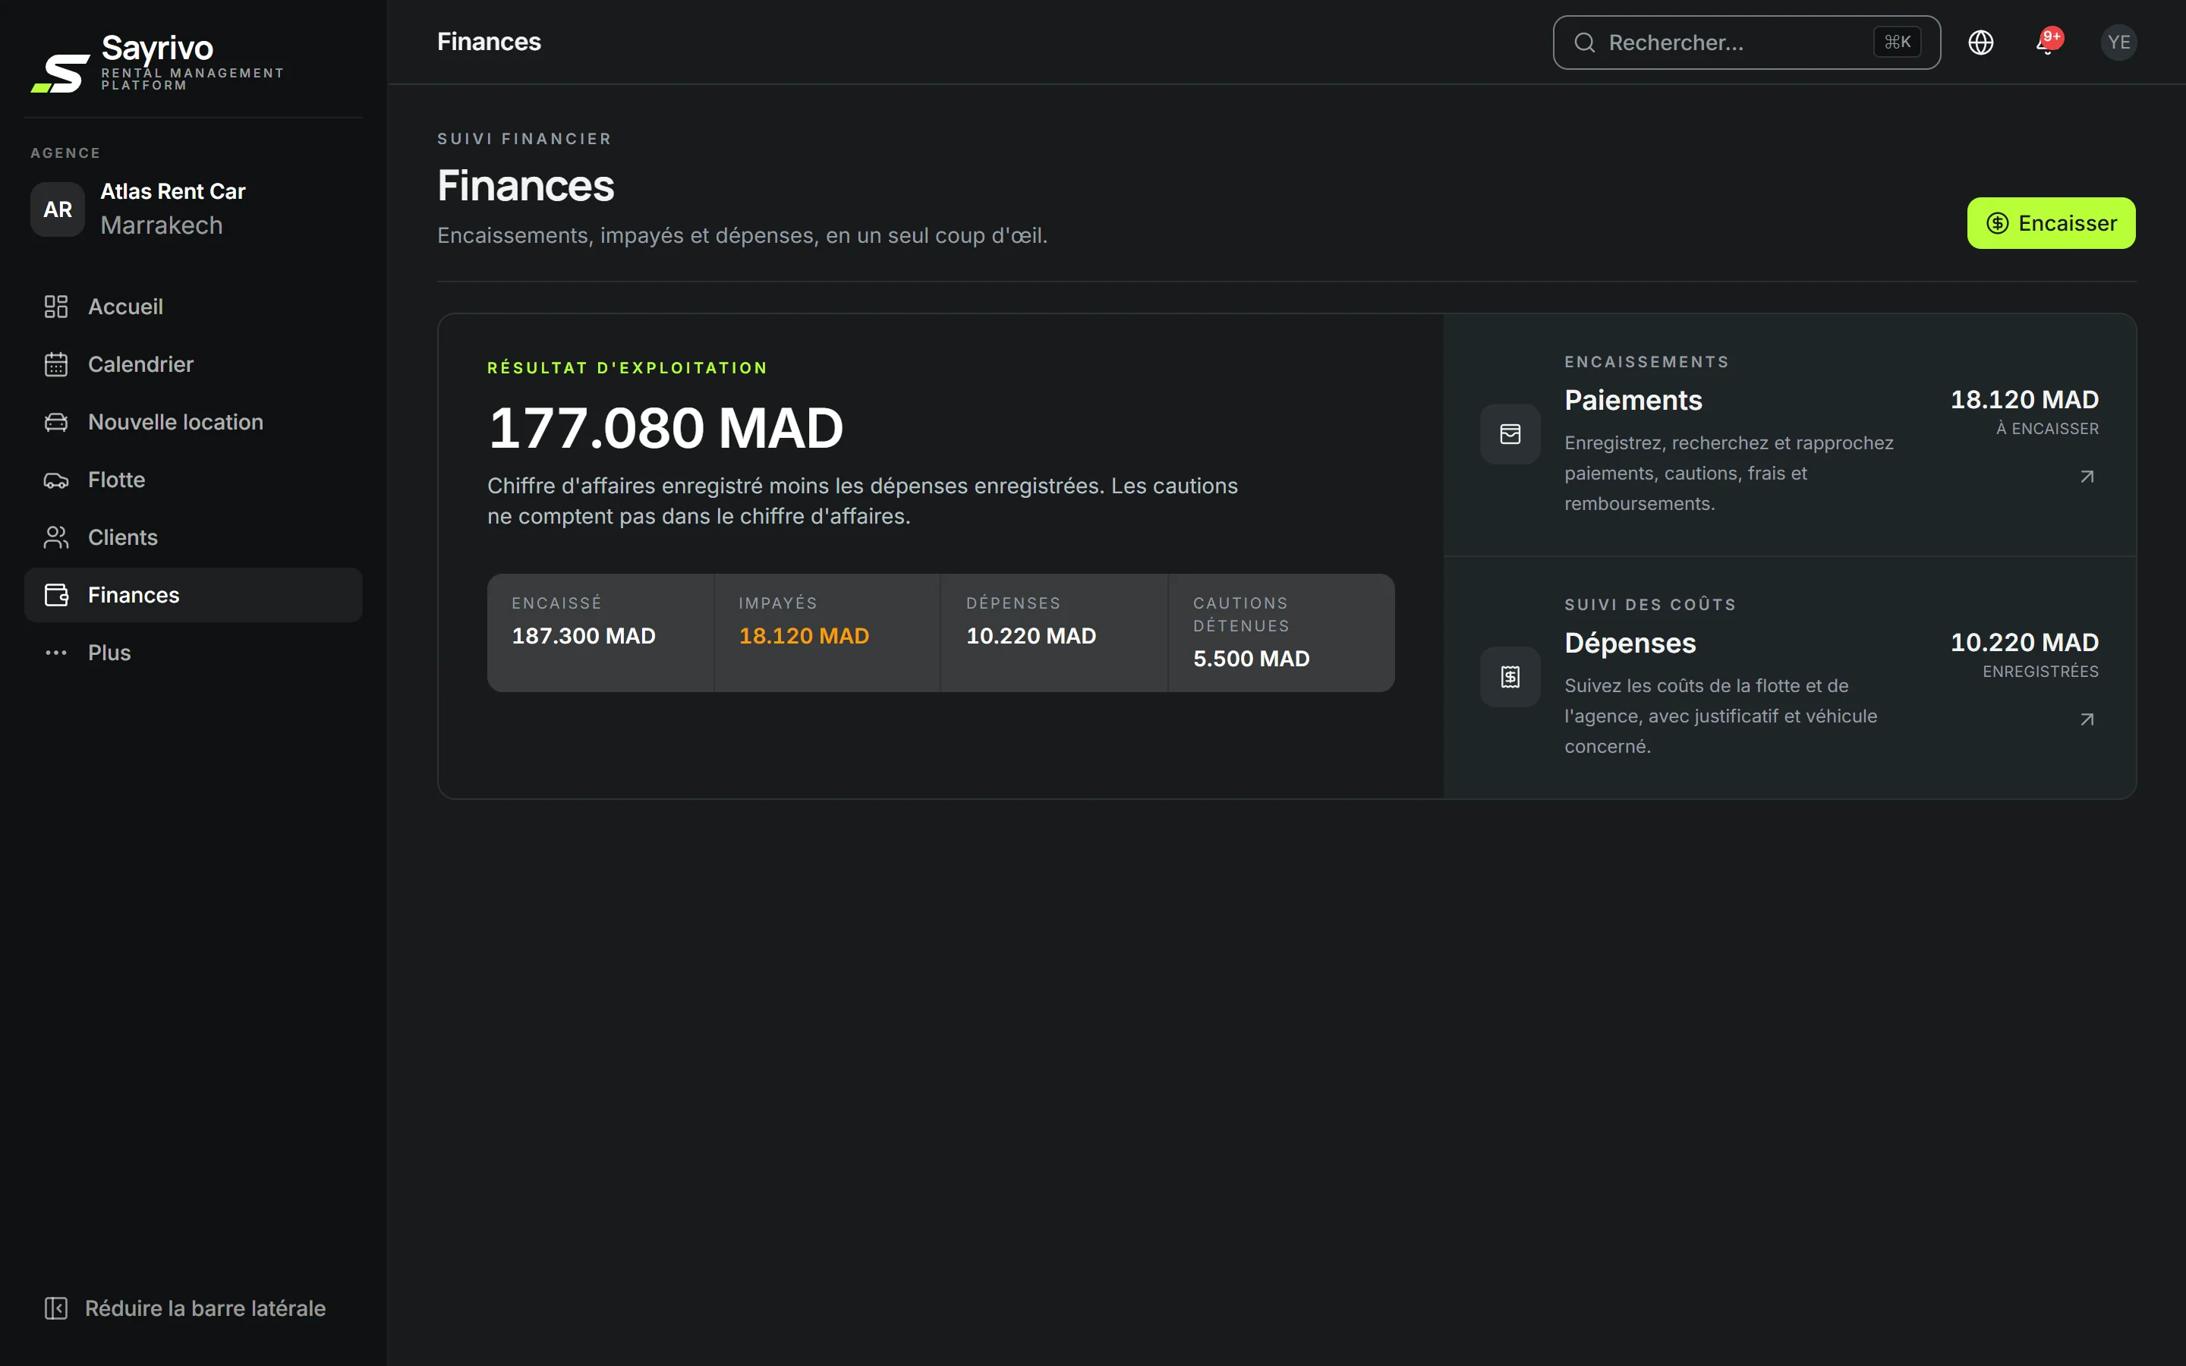This screenshot has height=1366, width=2186.
Task: Click the Encaissé 187.300 MAD tile
Action: click(600, 632)
